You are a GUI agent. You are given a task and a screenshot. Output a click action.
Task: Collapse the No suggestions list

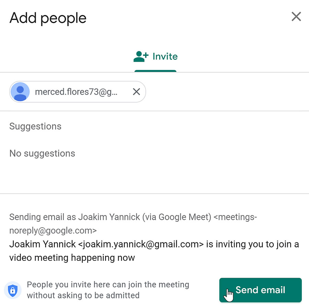point(42,153)
